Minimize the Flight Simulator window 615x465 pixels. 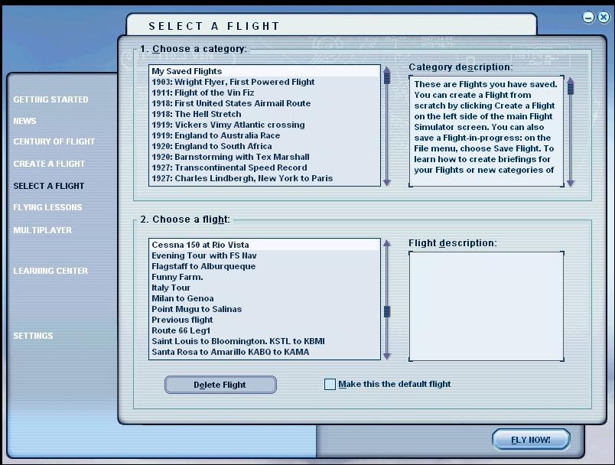click(588, 18)
